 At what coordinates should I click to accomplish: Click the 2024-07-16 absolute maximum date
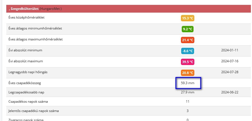pyautogui.click(x=230, y=61)
